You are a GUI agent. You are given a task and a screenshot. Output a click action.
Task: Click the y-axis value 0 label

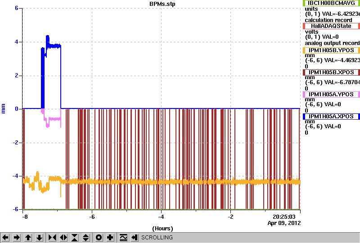click(17, 109)
